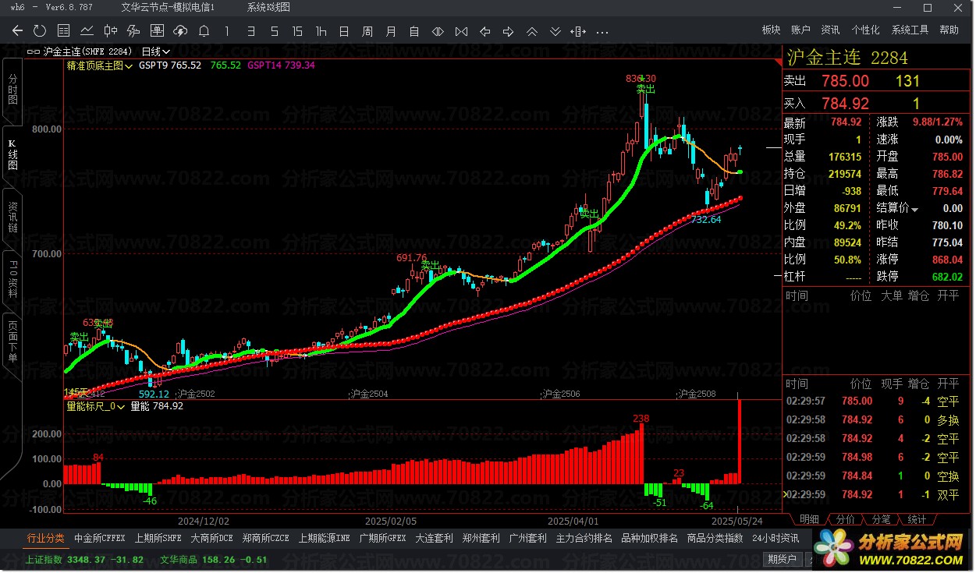This screenshot has width=976, height=573.
Task: Open the 郑商所CZCE bottom tab
Action: coord(266,538)
